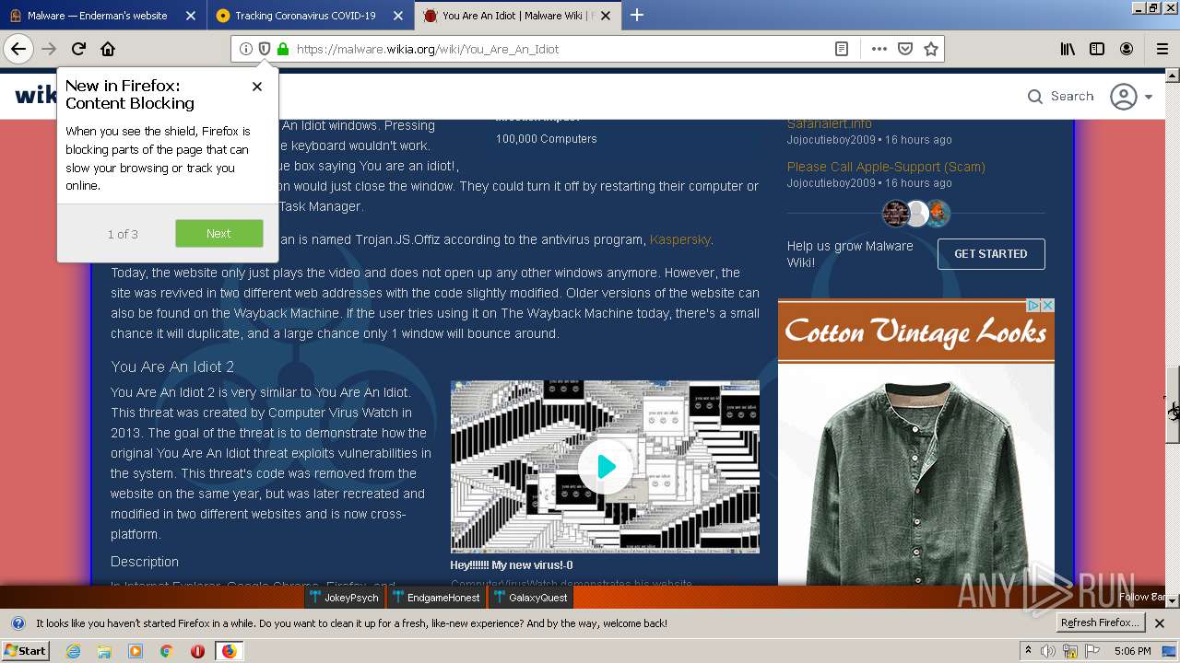The width and height of the screenshot is (1180, 663).
Task: Click the grayed-out Forward arrow
Action: (49, 49)
